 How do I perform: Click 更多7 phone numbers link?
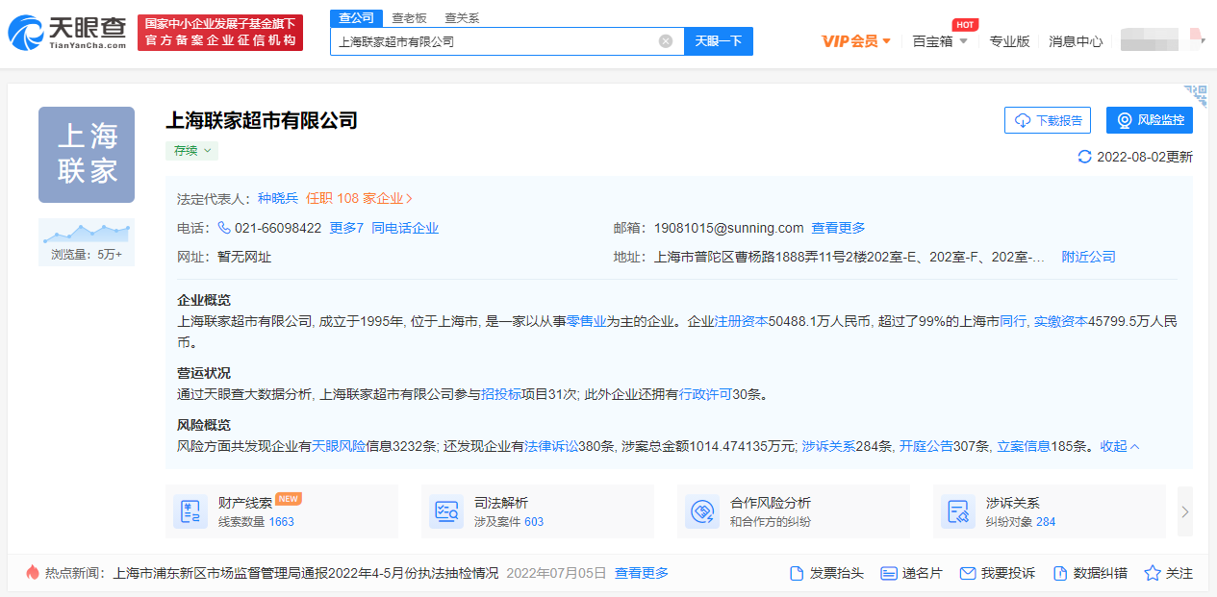coord(346,228)
